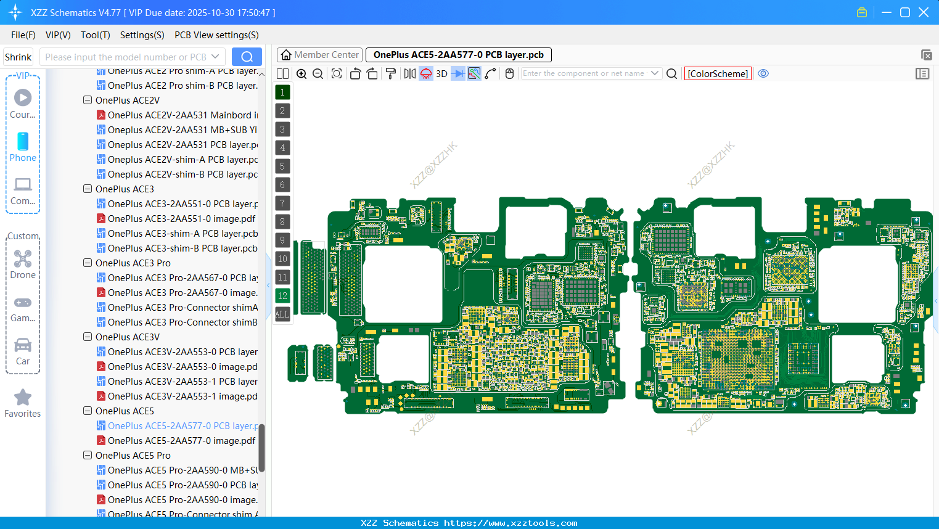Switch the board to 3D view
The image size is (939, 529).
[441, 73]
